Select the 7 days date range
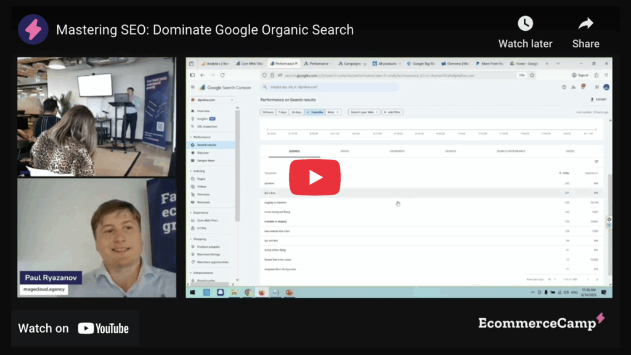The width and height of the screenshot is (631, 355). (282, 112)
